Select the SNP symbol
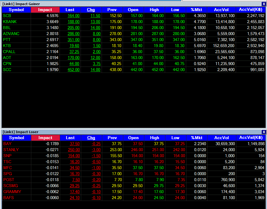Viewport: 267px width, 209px height. coord(8,156)
